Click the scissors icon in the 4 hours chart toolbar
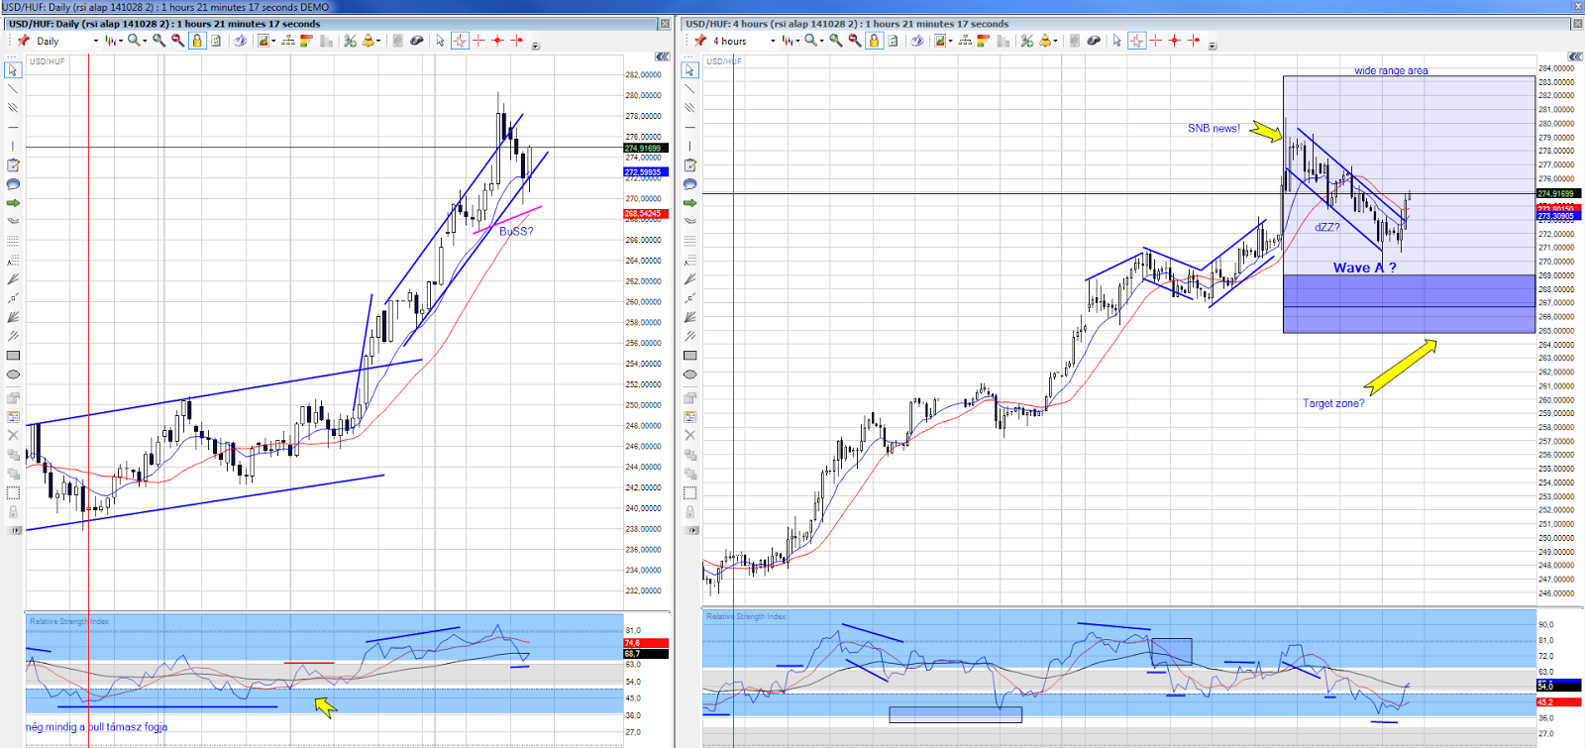1585x748 pixels. pos(1026,41)
